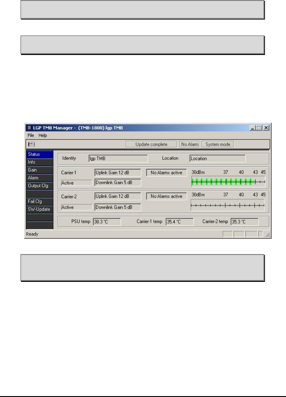Maximize the LGP TMB Manager window
Image resolution: width=286 pixels, height=397 pixels.
(259, 128)
